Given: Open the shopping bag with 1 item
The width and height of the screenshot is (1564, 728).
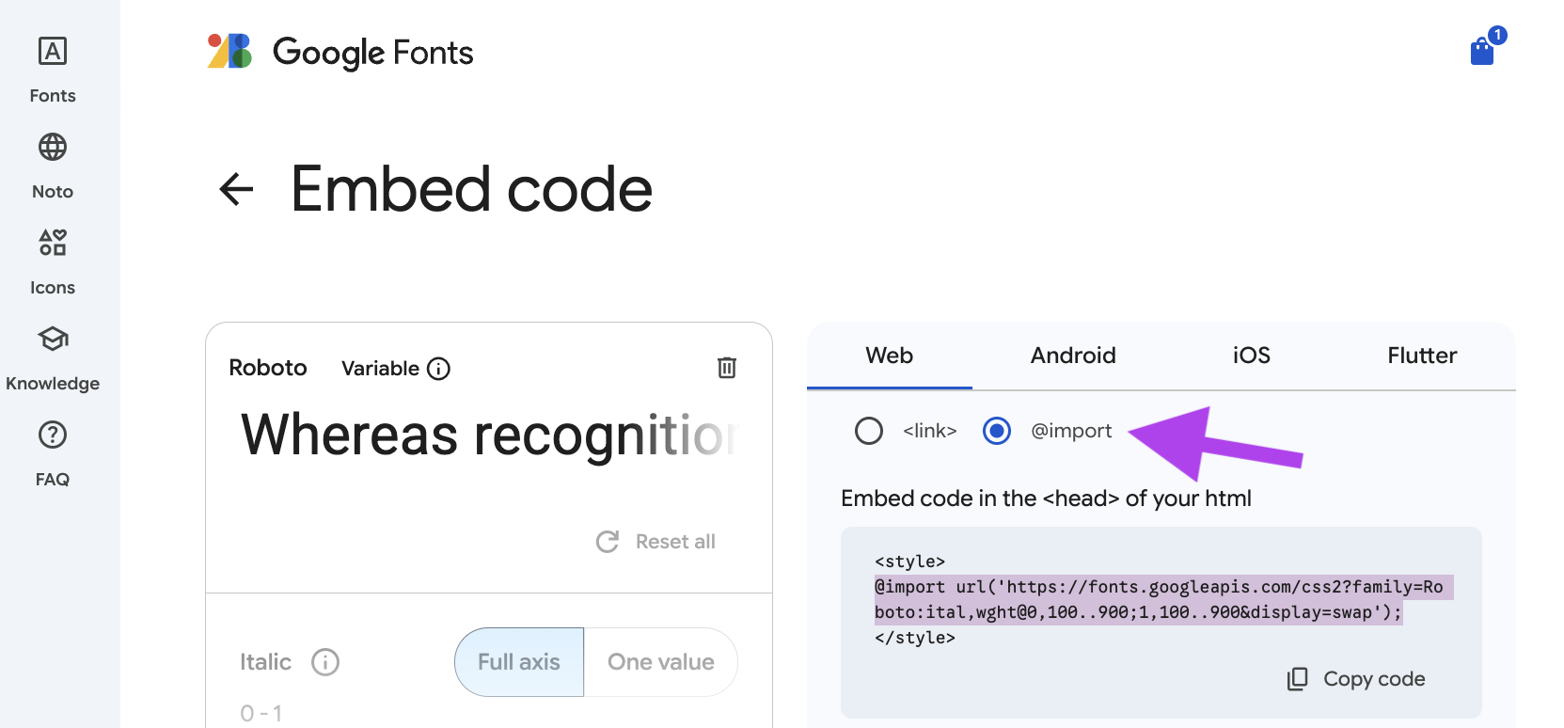Looking at the screenshot, I should 1486,48.
